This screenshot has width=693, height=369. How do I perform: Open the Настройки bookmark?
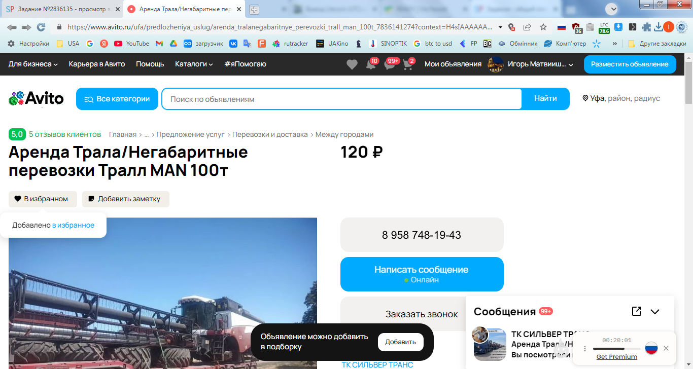28,44
